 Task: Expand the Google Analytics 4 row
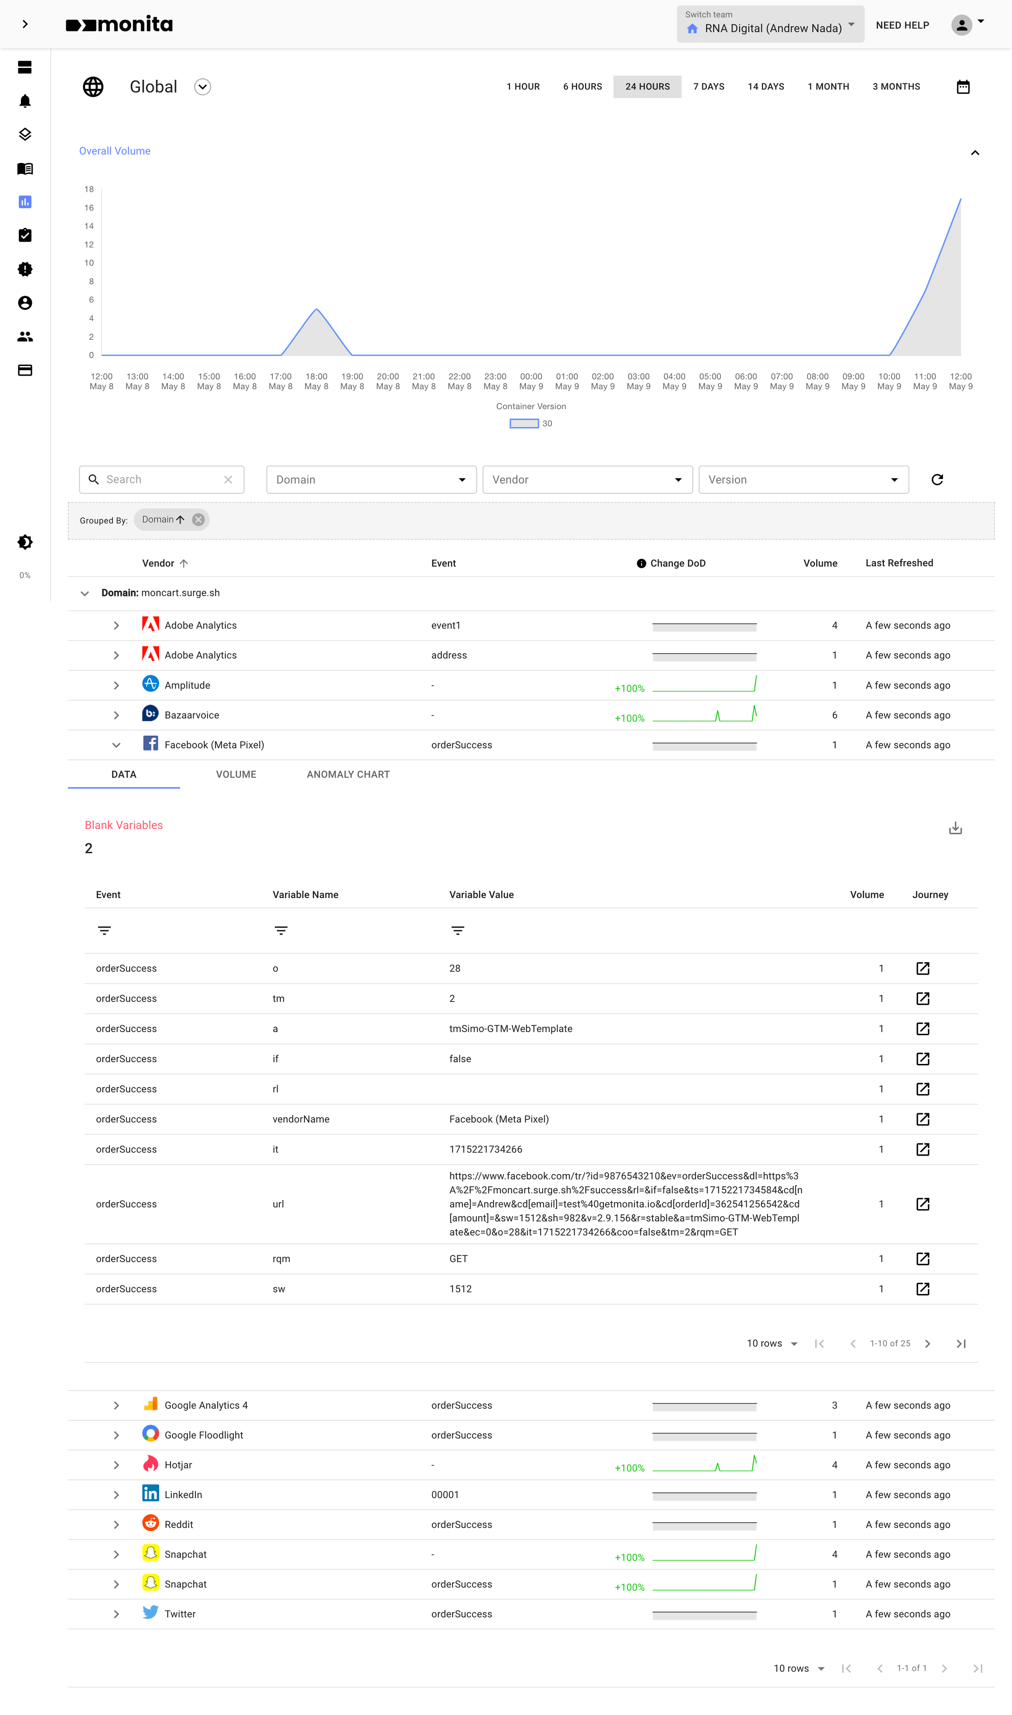[116, 1405]
